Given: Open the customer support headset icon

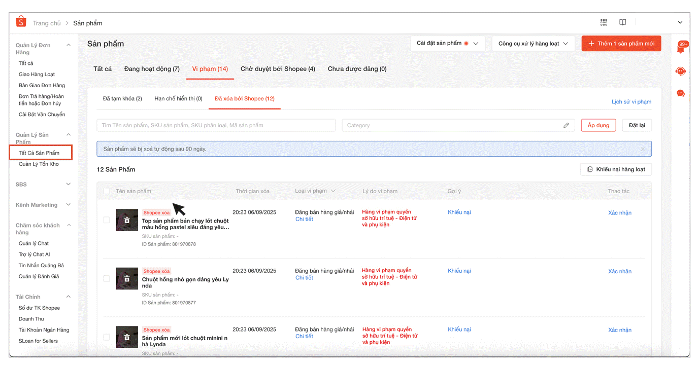Looking at the screenshot, I should [x=681, y=71].
